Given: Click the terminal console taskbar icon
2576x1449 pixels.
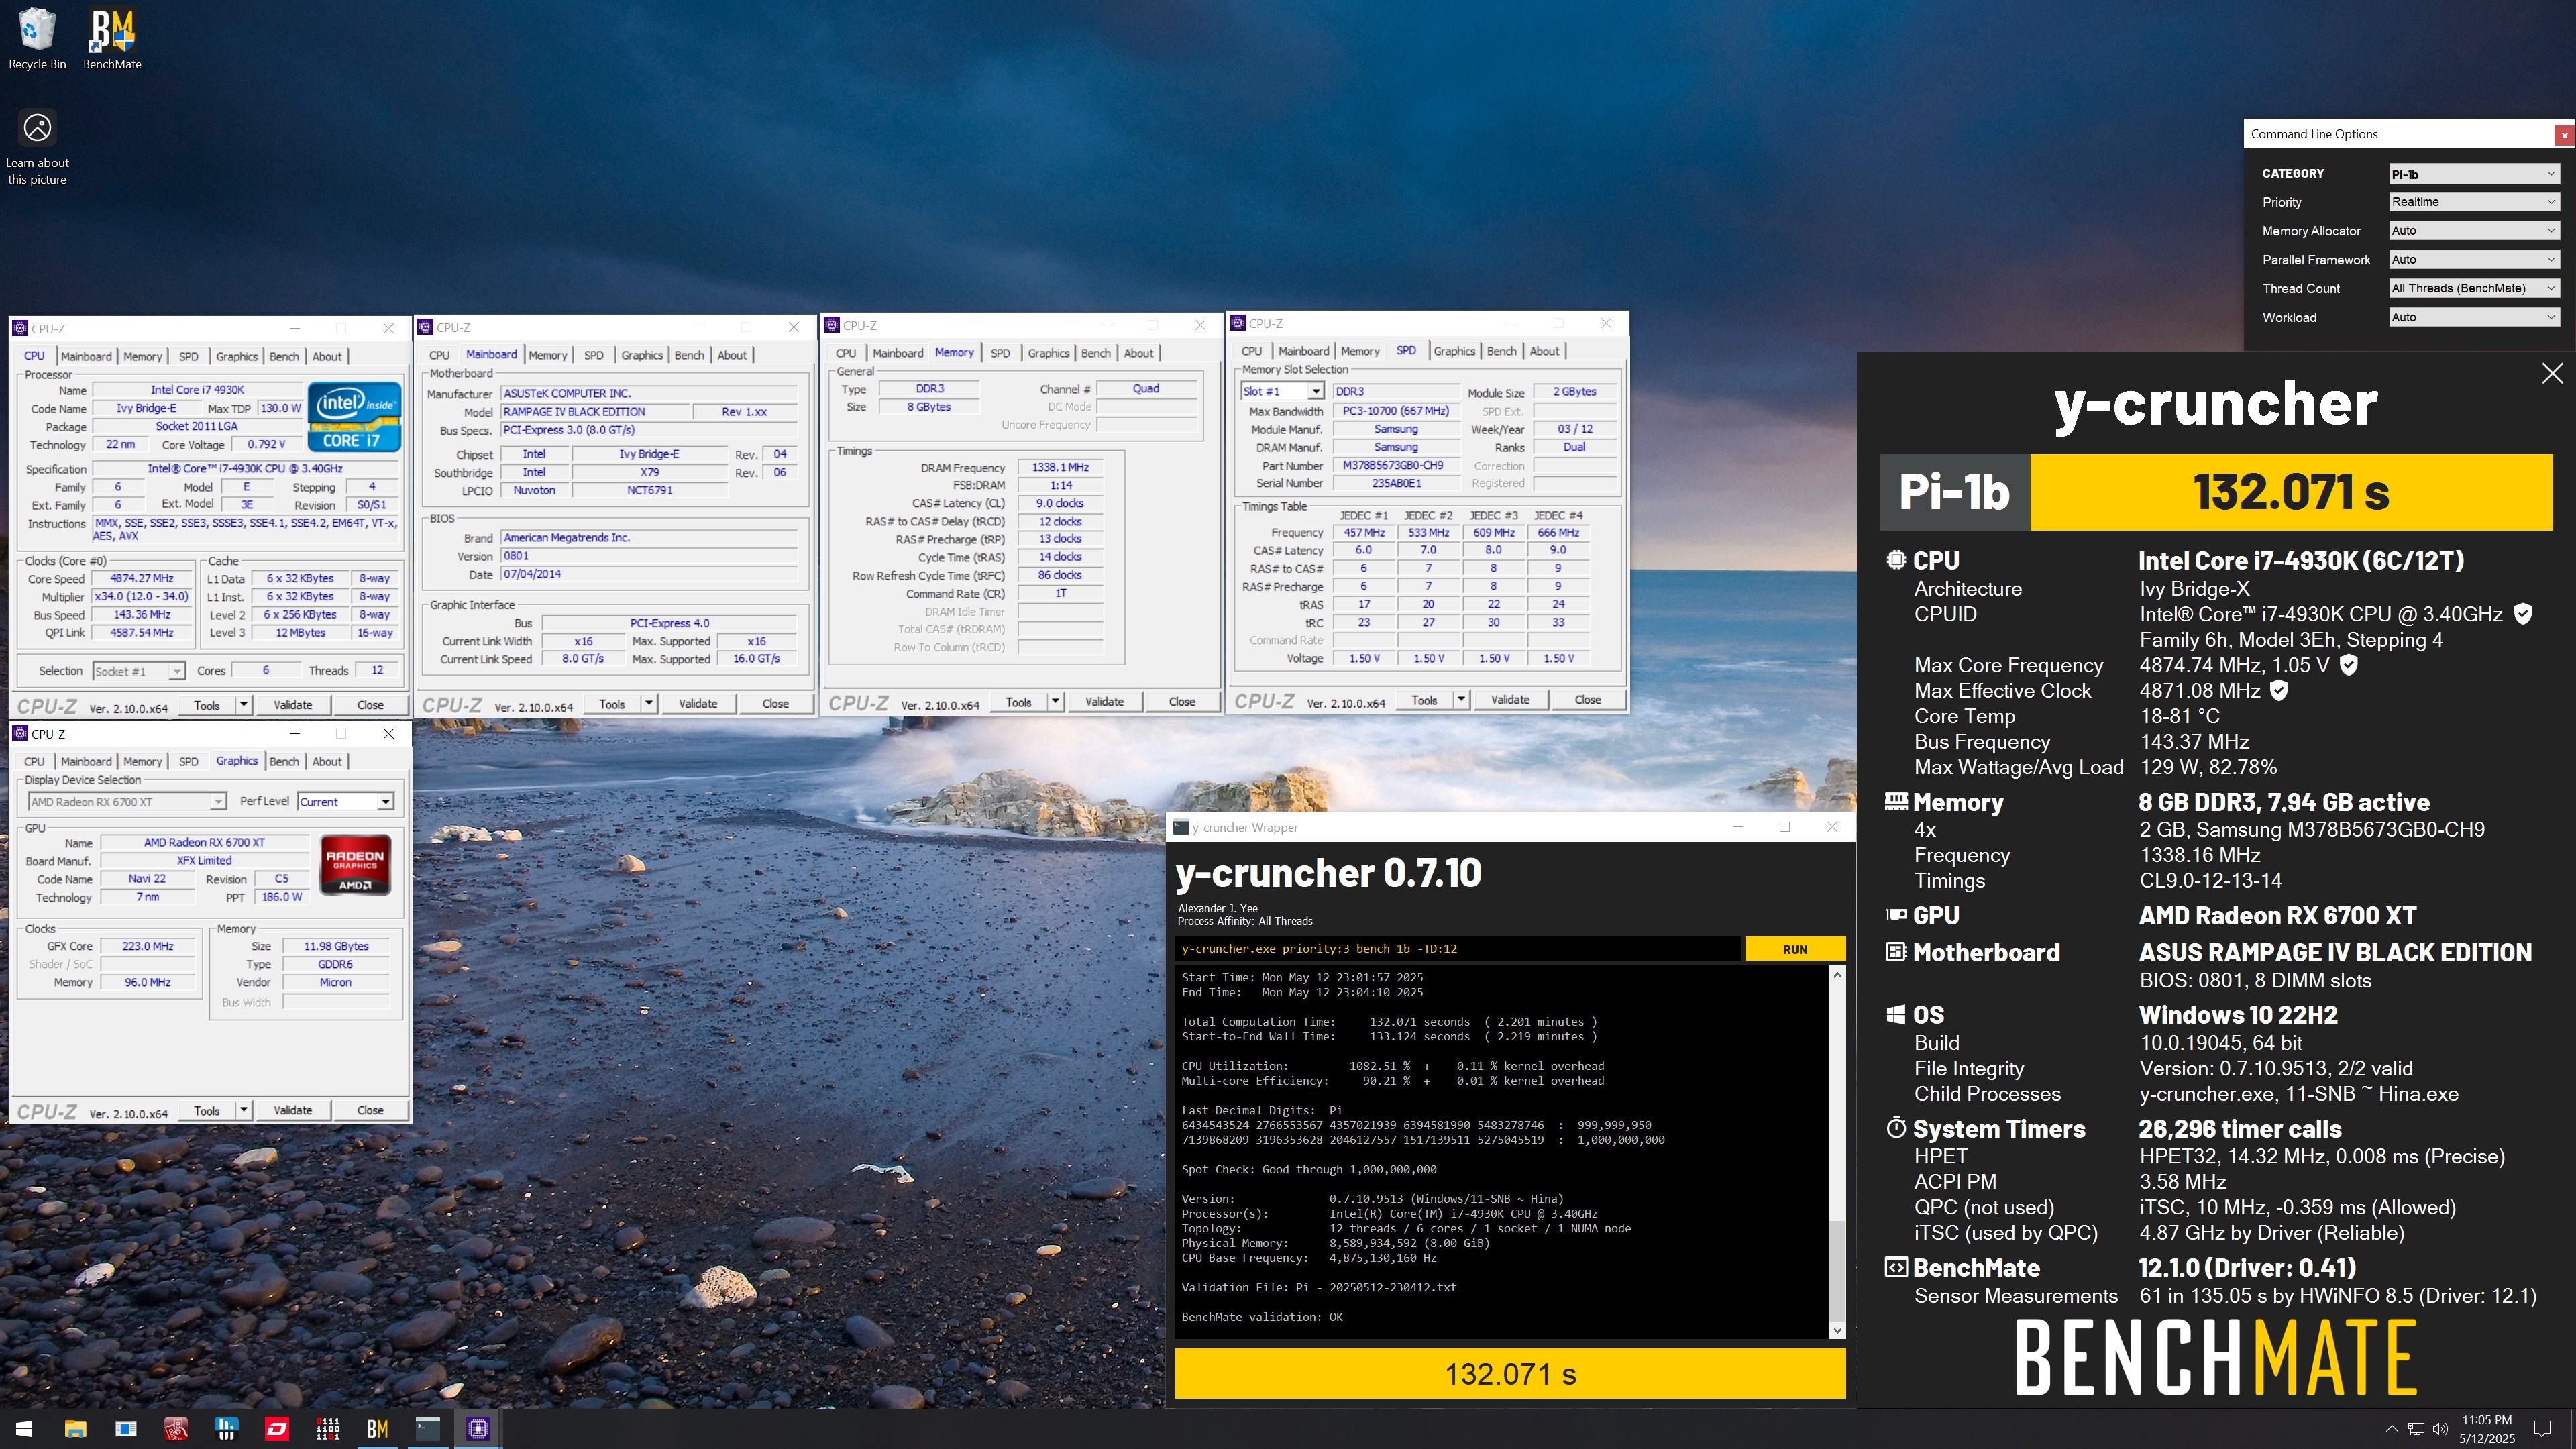Looking at the screenshot, I should coord(428,1429).
